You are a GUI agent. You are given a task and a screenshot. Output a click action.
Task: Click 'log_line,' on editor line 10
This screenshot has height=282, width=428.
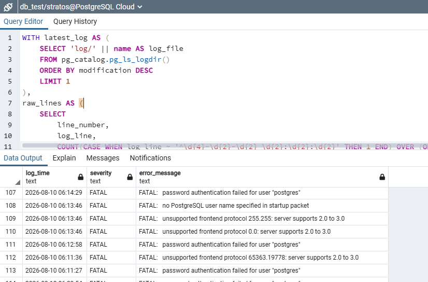point(77,136)
